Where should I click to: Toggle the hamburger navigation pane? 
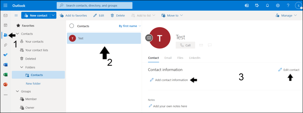click(16, 16)
